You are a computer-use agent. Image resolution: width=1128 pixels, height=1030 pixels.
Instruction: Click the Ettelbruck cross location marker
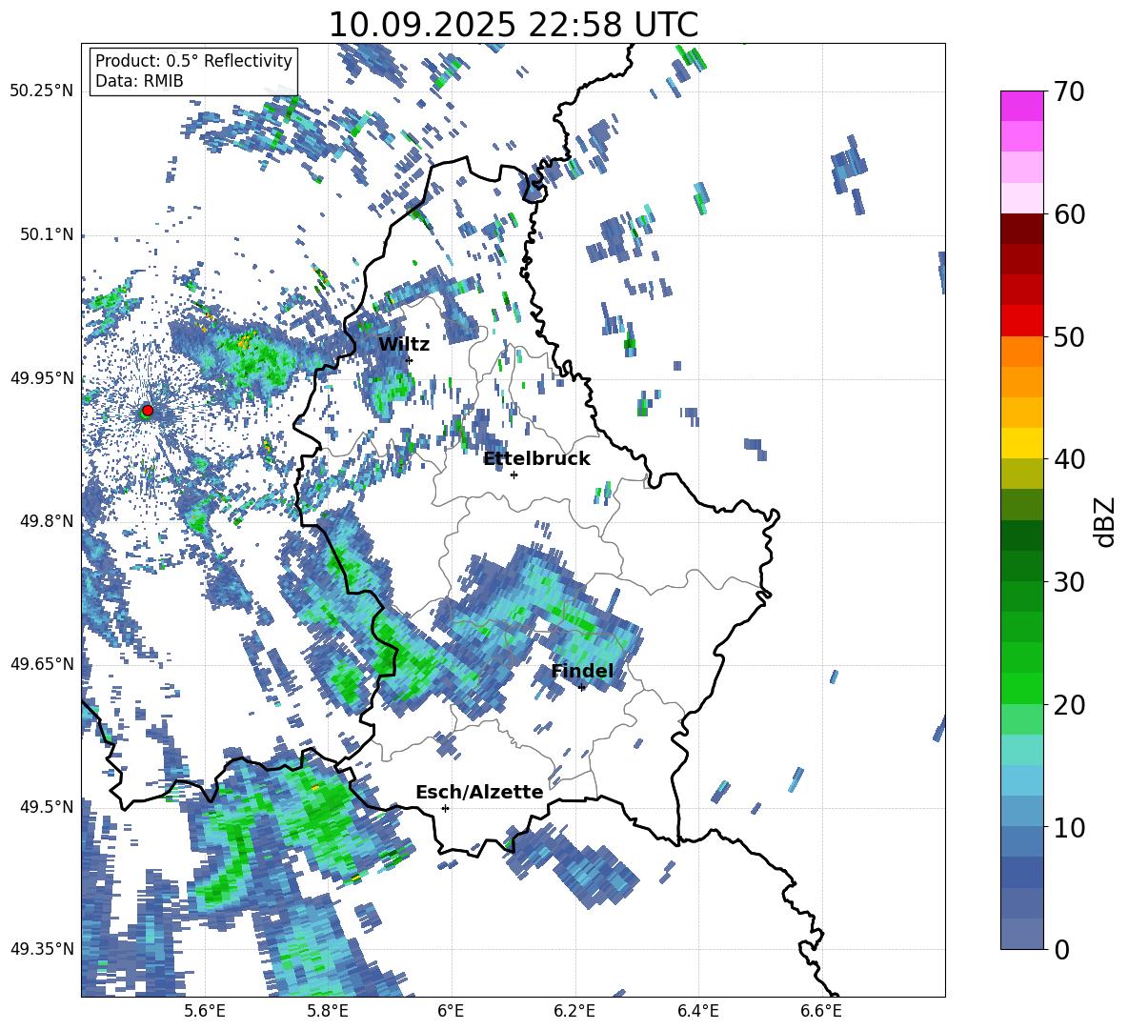[514, 475]
